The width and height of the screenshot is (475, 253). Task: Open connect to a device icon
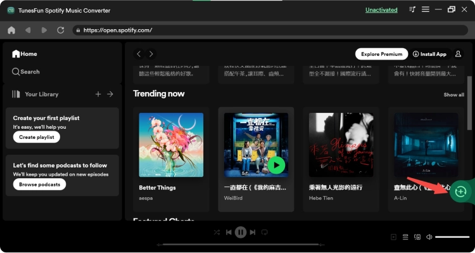417,237
